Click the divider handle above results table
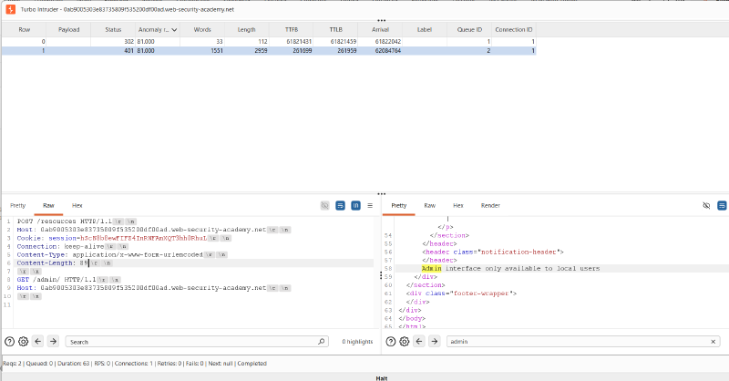The height and width of the screenshot is (381, 729). (381, 20)
